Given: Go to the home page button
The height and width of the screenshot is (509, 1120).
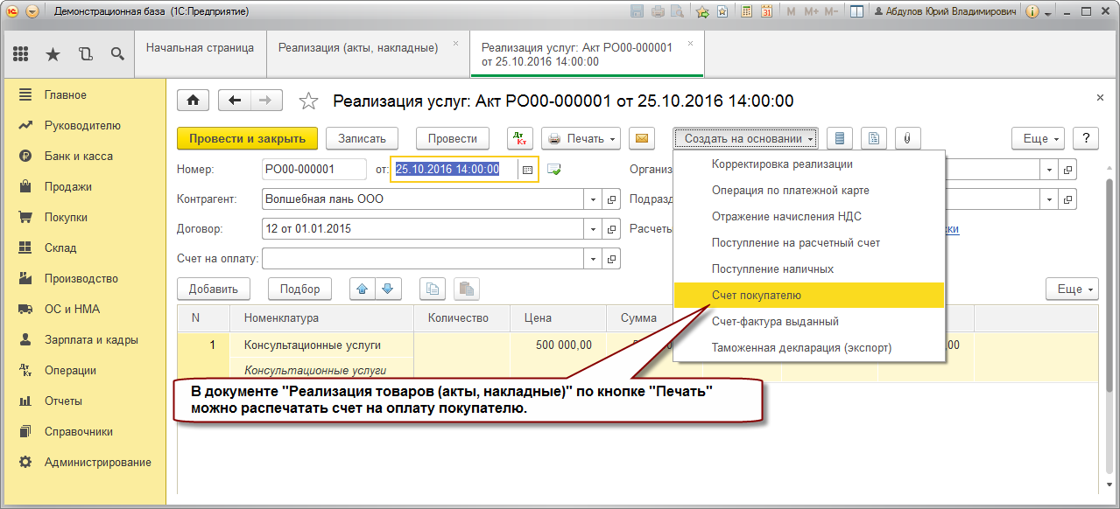Looking at the screenshot, I should 193,101.
